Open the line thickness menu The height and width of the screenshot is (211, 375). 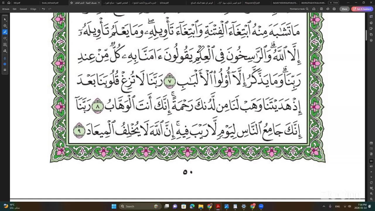point(5,70)
